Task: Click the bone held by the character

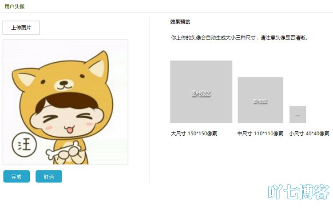Action: tap(63, 150)
